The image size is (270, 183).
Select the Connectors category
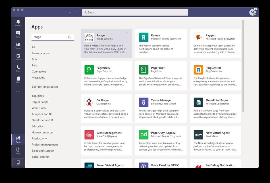click(39, 71)
